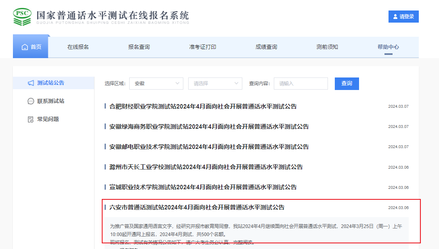Click the megaphone icon beside 测试站公告
Viewport: 439px width, 249px height.
point(31,83)
